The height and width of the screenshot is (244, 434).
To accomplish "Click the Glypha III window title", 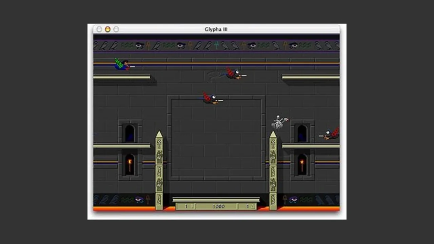I will (x=216, y=29).
